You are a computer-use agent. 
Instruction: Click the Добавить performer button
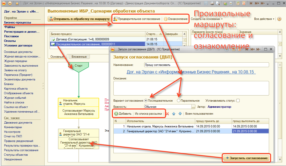coord(123,114)
